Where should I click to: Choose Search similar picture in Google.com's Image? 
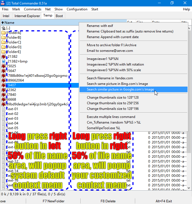pyautogui.click(x=134, y=89)
